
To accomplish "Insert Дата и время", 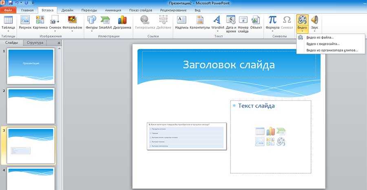I will [x=231, y=20].
